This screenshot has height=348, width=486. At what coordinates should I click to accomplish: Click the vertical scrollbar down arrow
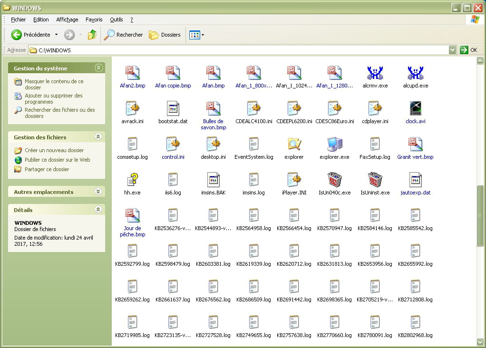(480, 341)
